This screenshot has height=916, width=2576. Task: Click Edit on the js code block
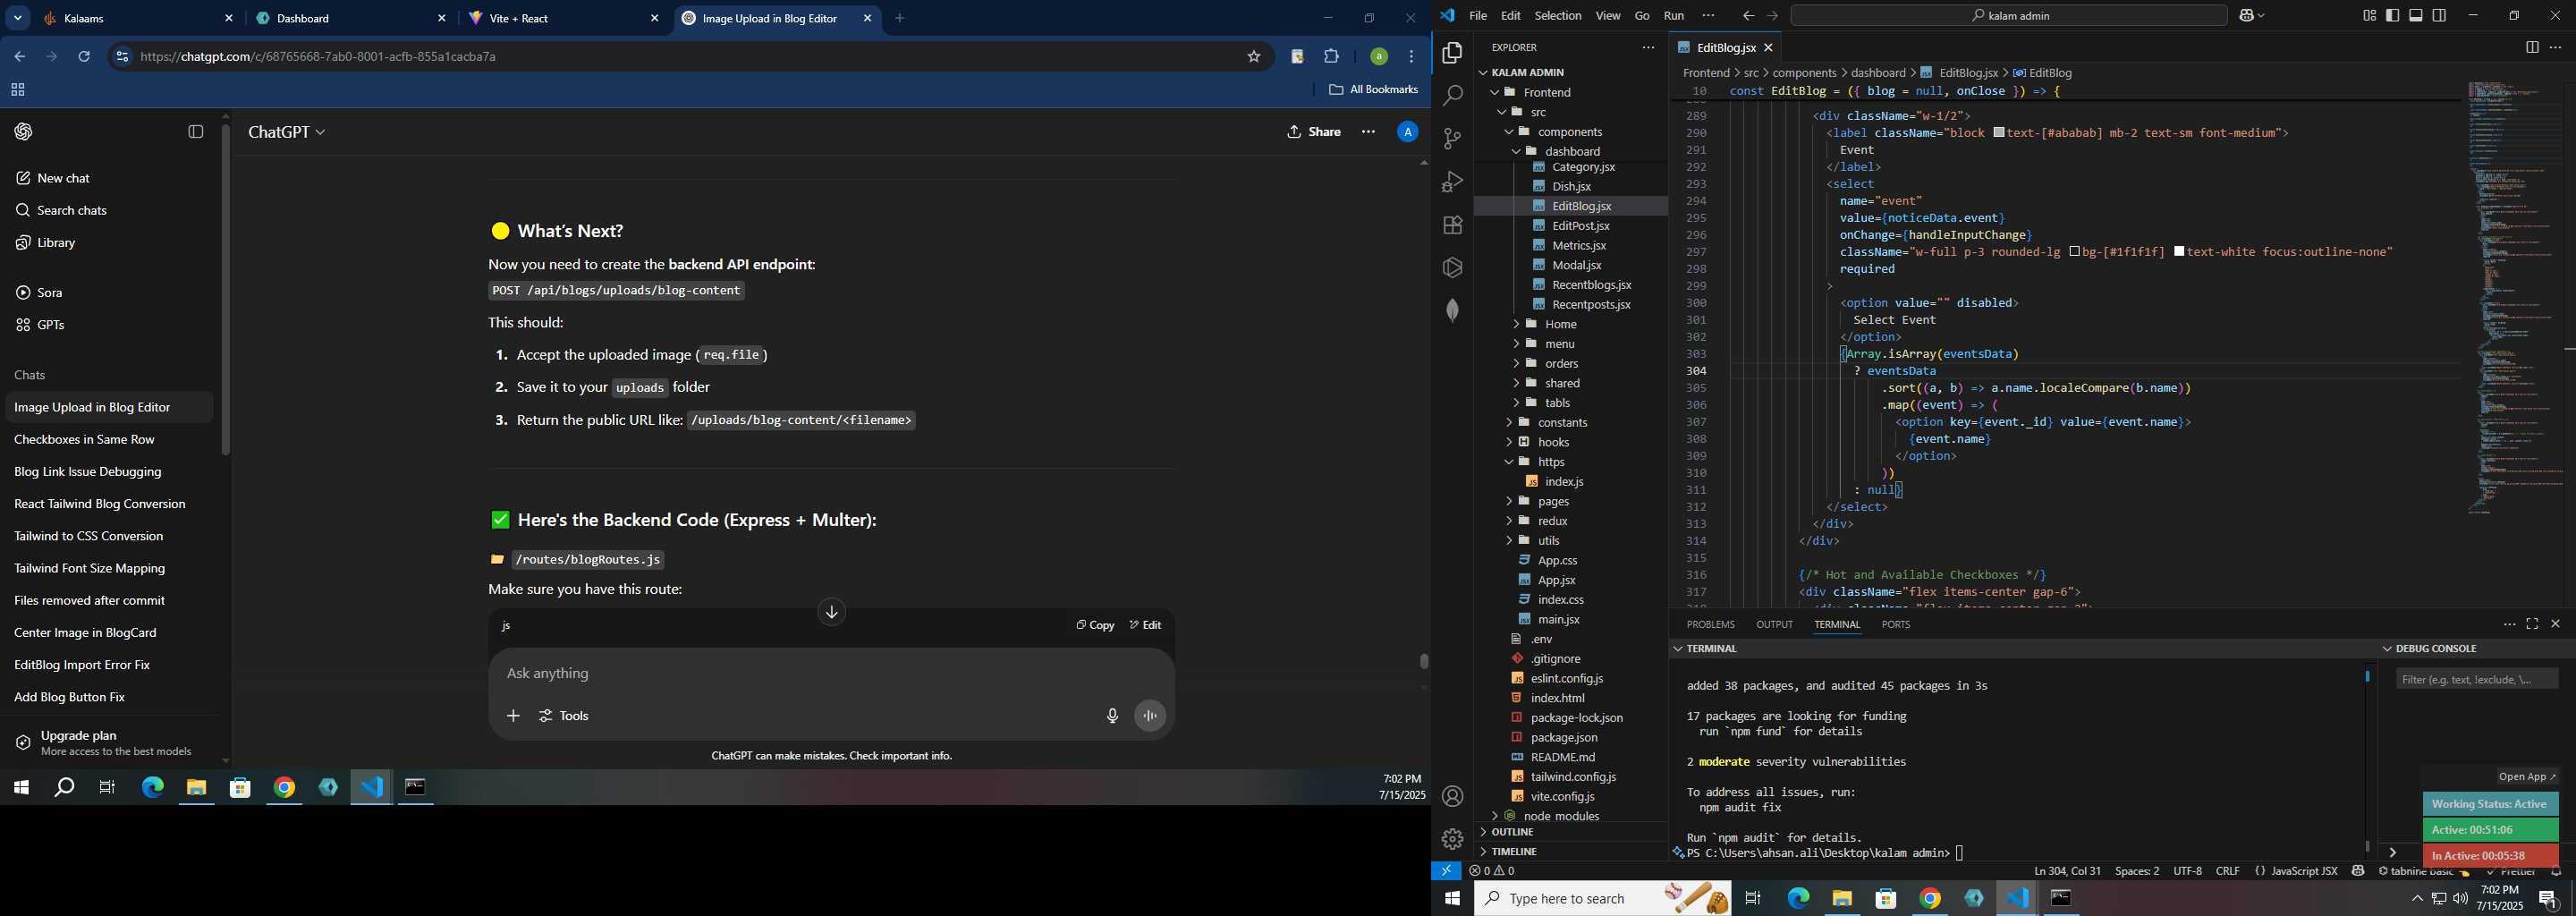[1145, 625]
